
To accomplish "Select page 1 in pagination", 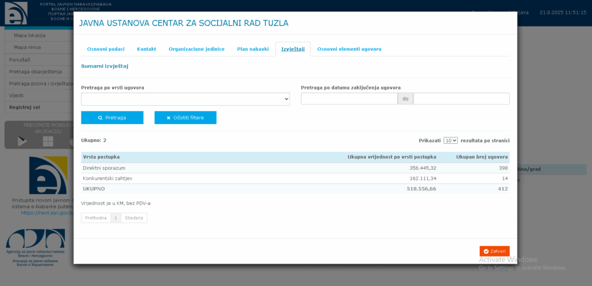I will [116, 218].
